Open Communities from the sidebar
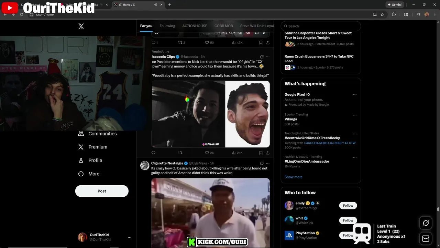 coord(98,134)
